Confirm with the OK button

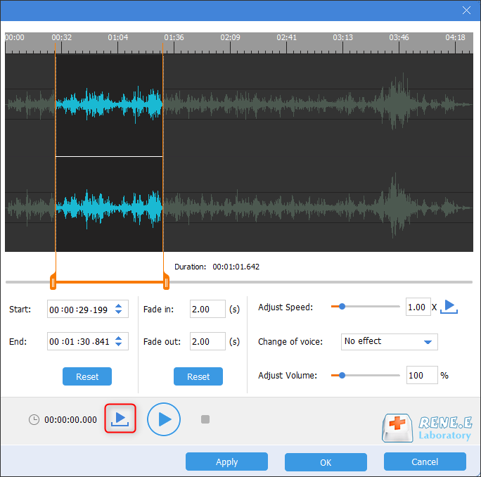326,462
